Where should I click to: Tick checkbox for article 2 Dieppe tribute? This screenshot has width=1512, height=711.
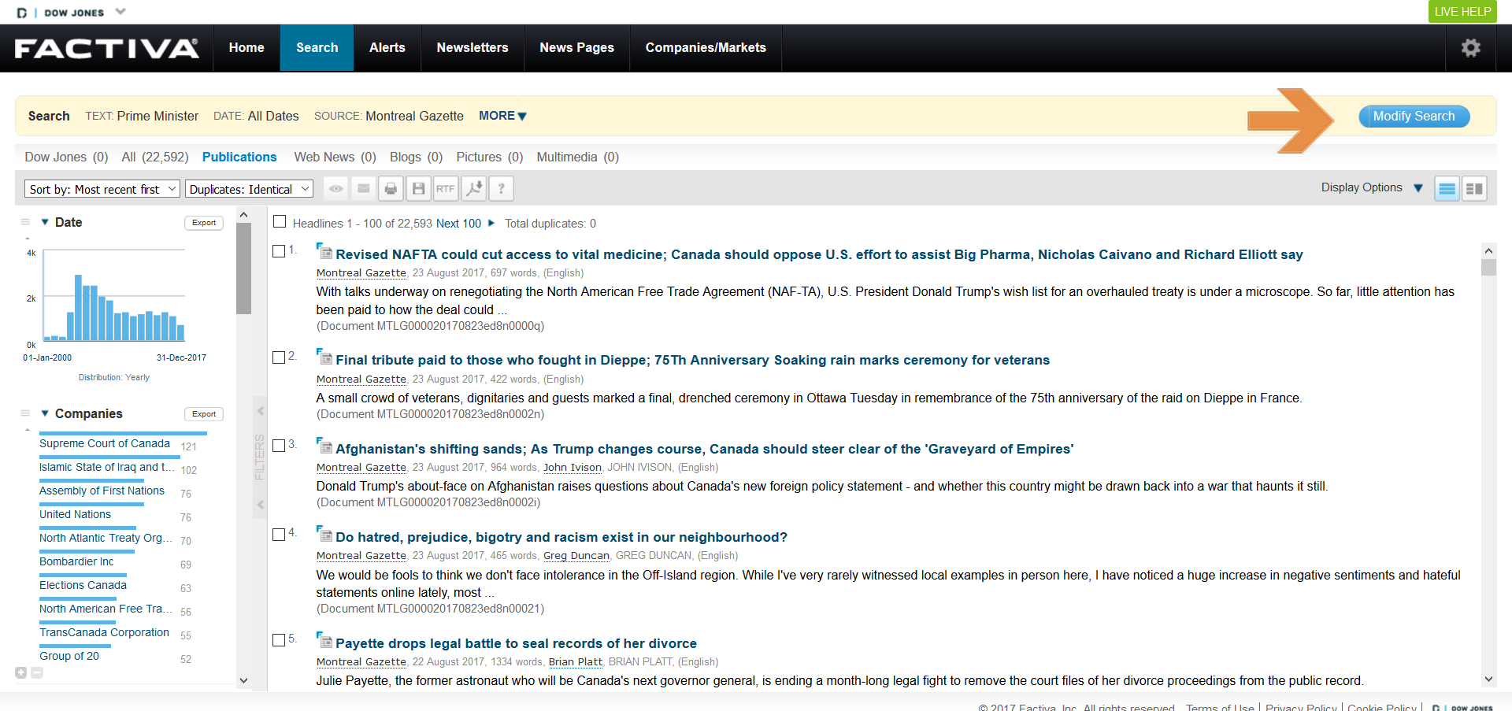pyautogui.click(x=279, y=357)
